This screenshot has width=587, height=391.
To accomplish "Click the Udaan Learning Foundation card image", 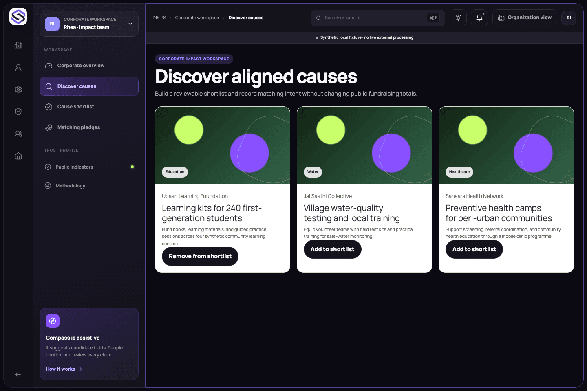I will [223, 145].
